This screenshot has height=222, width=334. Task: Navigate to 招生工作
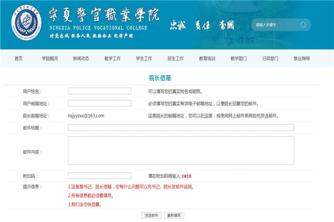175,58
